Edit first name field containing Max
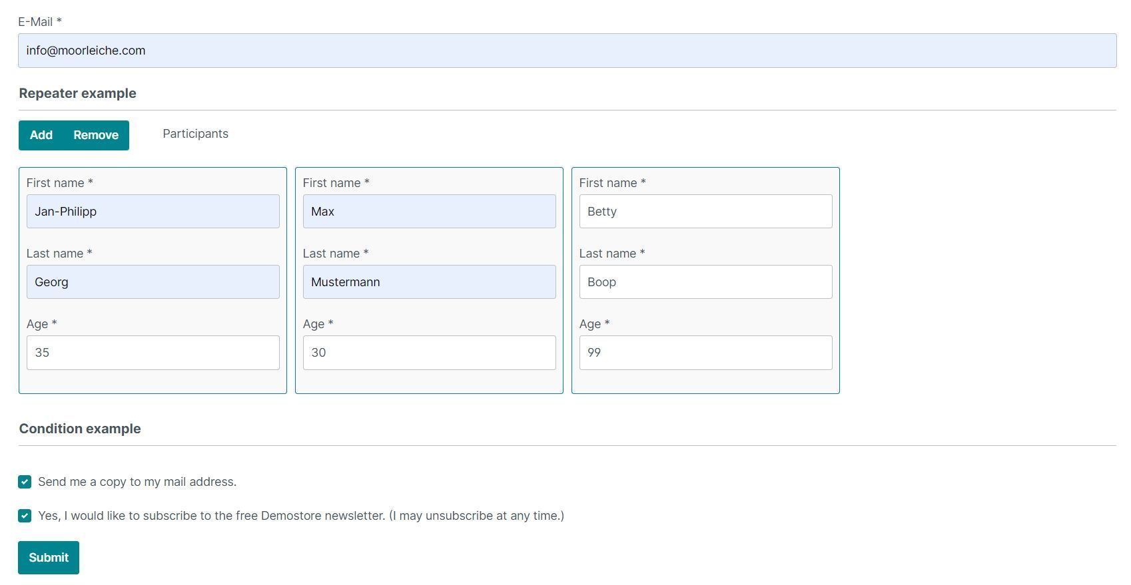The image size is (1131, 585). pyautogui.click(x=429, y=212)
